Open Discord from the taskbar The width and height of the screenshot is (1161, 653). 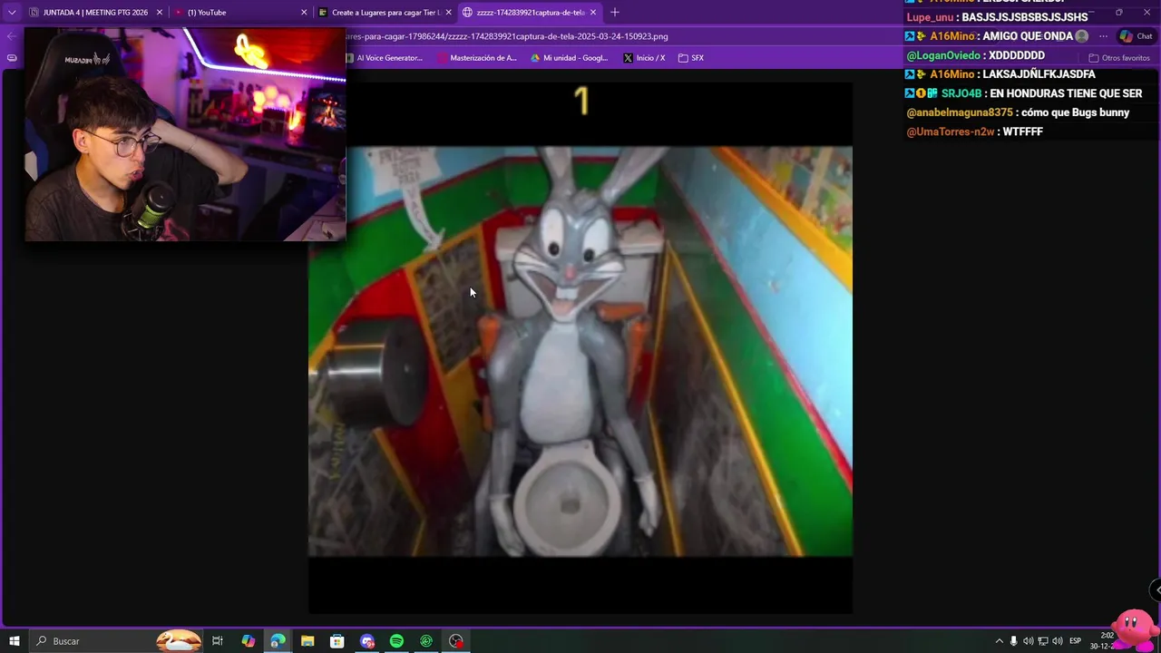(367, 641)
